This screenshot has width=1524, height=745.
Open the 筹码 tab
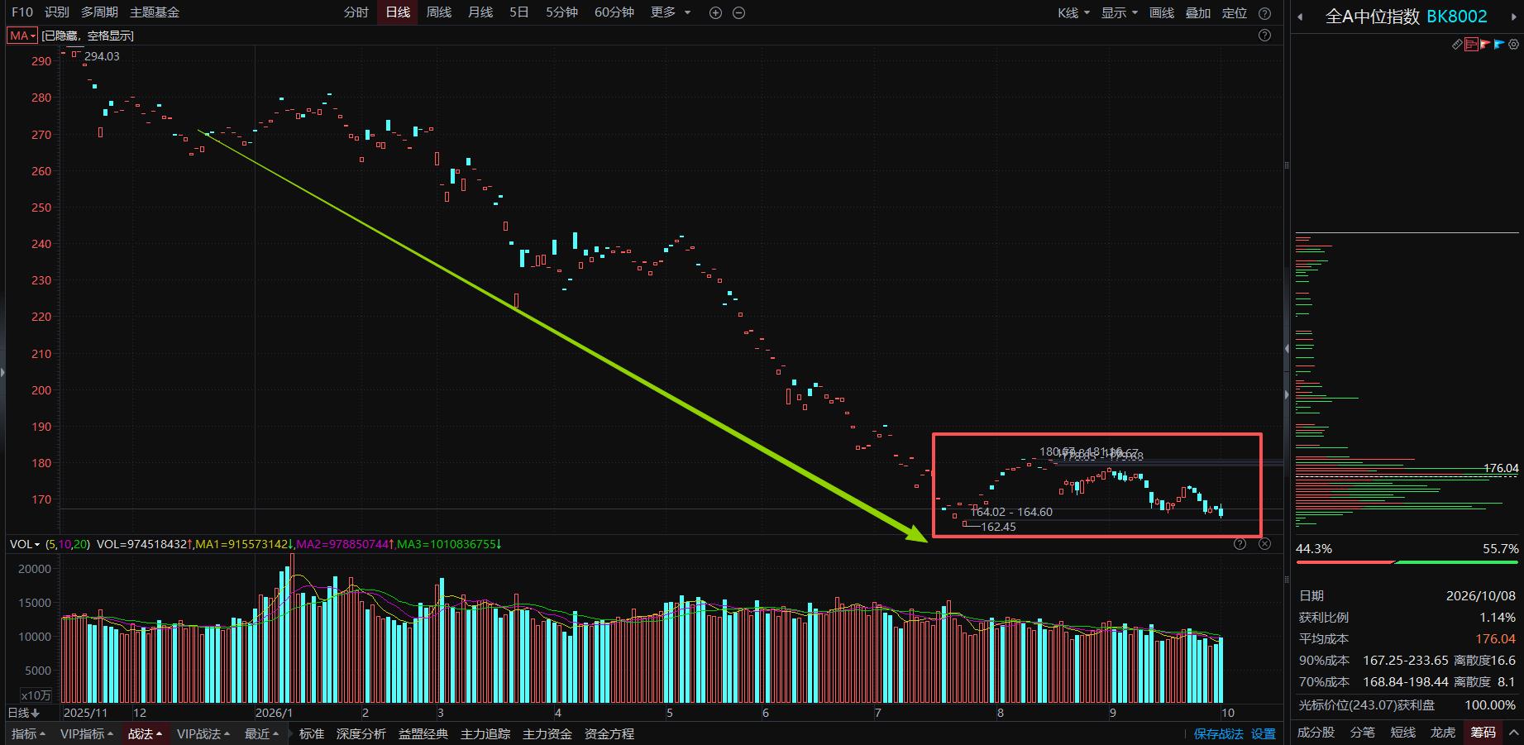click(1483, 733)
